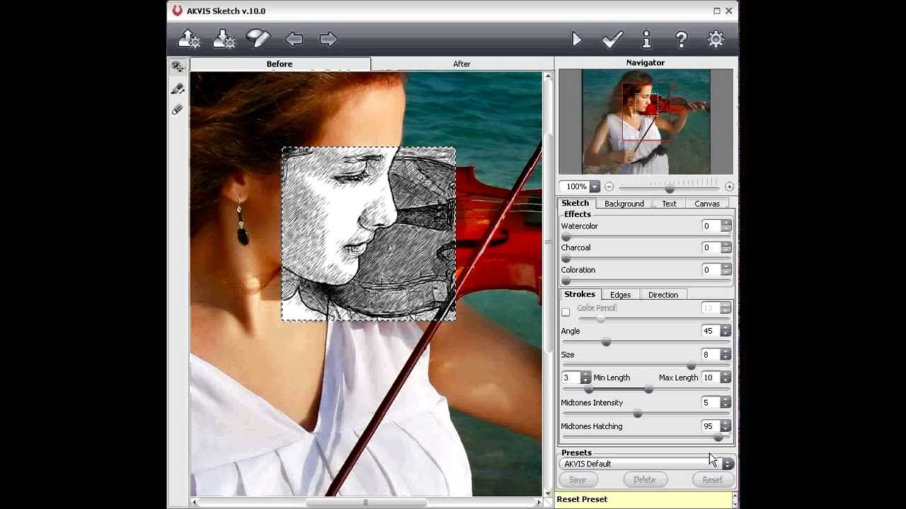Click the Navigator preview thumbnail
The width and height of the screenshot is (906, 509).
tap(646, 122)
